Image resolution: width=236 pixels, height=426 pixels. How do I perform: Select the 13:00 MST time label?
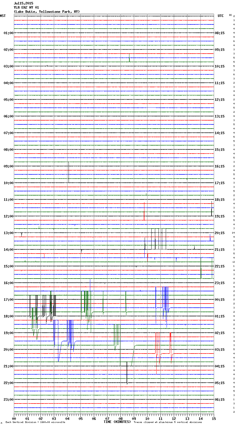tap(9, 233)
